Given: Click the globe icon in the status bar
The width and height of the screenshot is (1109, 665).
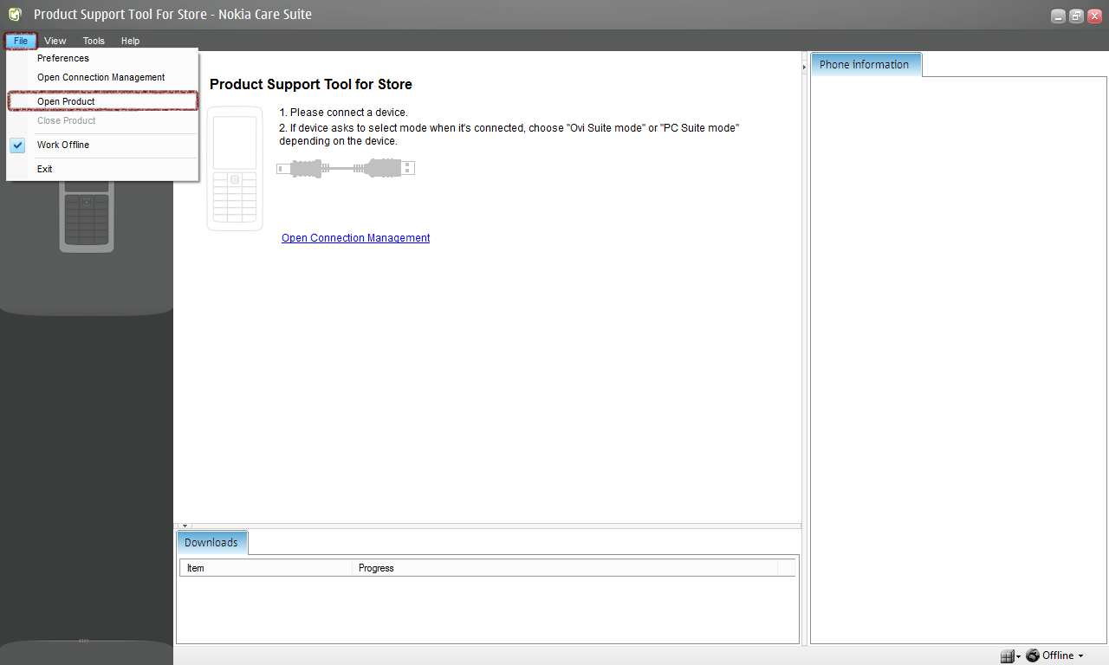Looking at the screenshot, I should 1033,655.
